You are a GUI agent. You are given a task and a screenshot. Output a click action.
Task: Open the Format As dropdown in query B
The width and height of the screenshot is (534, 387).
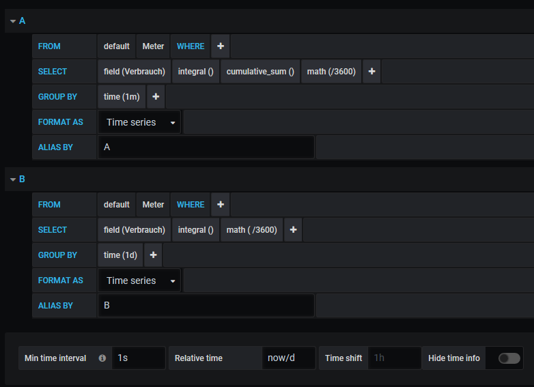tap(140, 281)
